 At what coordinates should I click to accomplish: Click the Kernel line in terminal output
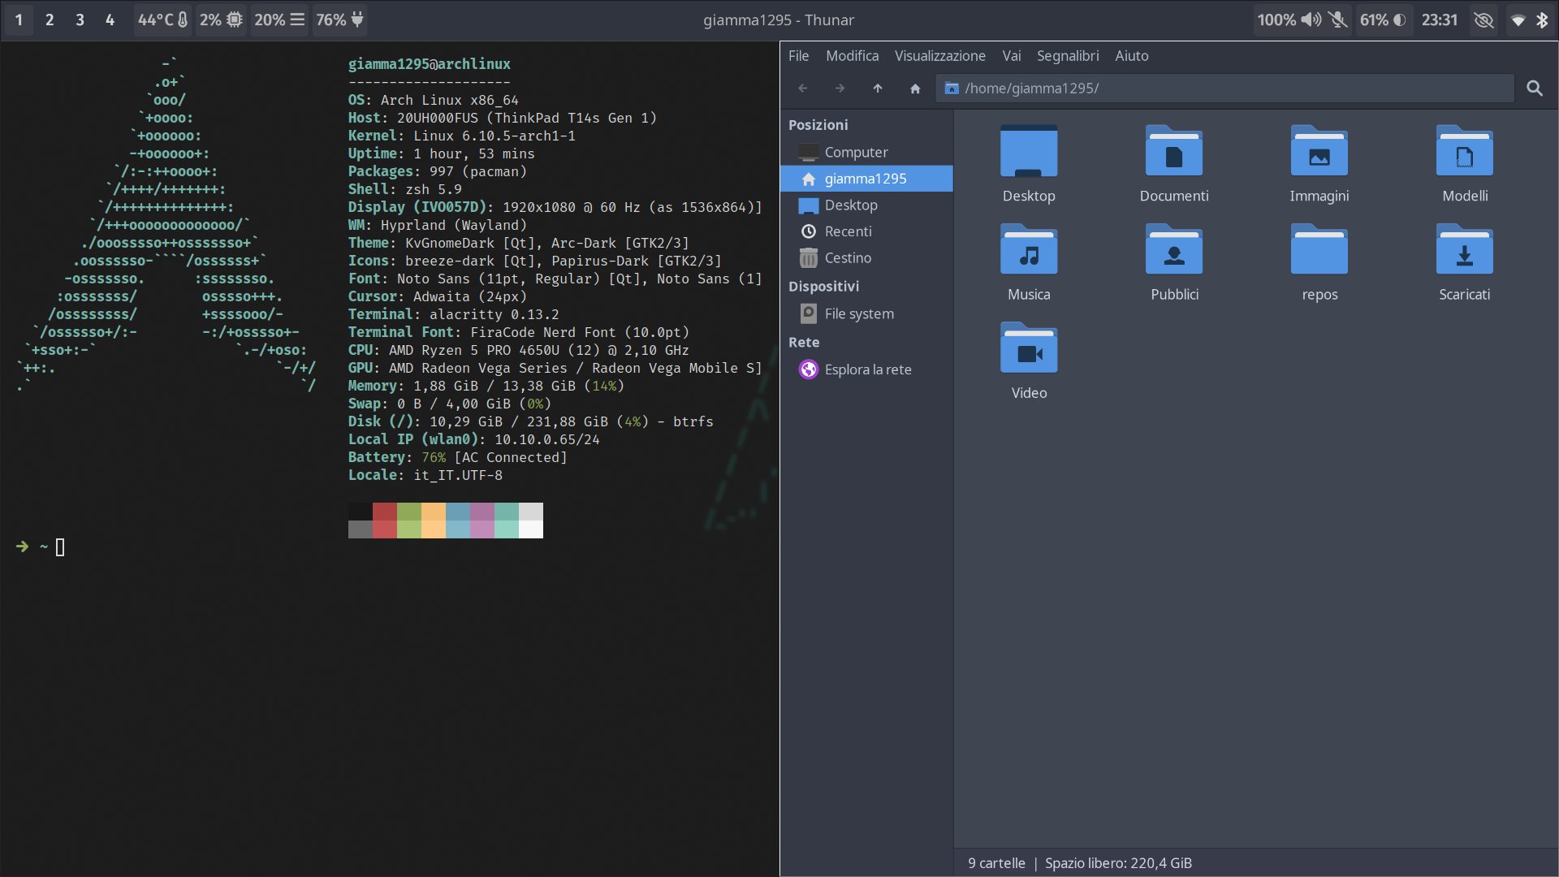(x=462, y=136)
